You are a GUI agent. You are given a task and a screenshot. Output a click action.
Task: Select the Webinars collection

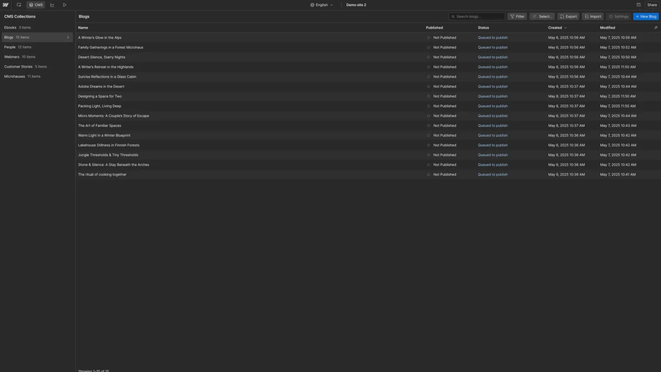point(12,57)
